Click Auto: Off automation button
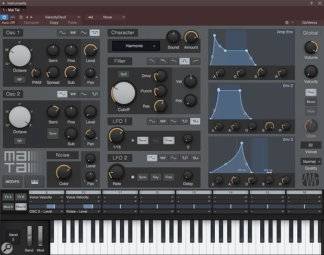 click(x=8, y=22)
